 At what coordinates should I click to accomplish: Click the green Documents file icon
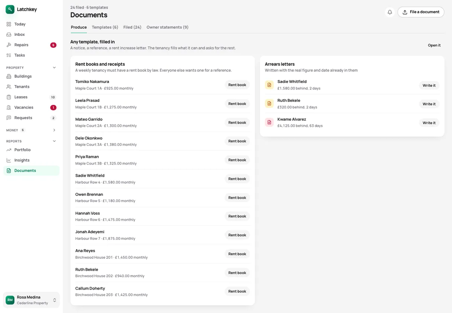pos(9,171)
